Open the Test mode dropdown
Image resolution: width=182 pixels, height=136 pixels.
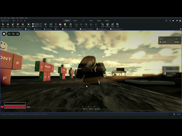5,21
